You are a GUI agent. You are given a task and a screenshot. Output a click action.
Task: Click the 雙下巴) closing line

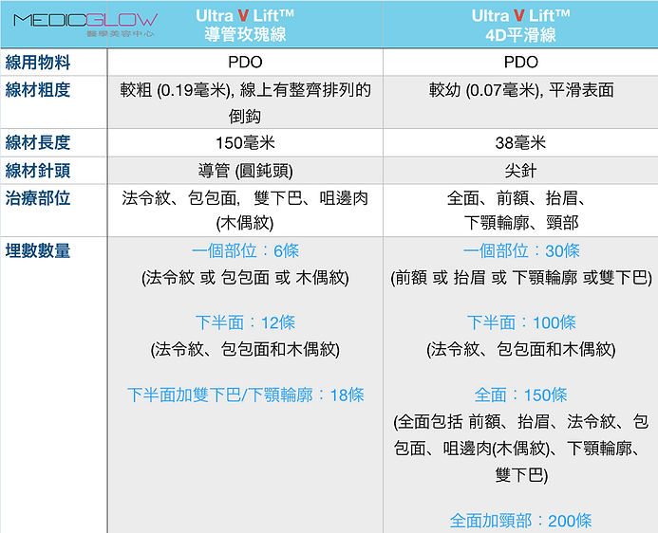point(521,475)
